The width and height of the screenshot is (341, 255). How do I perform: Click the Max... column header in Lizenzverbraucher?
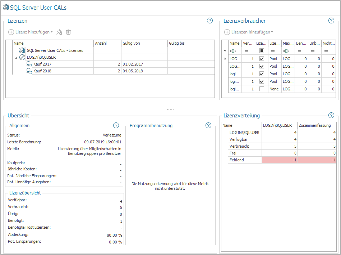coord(288,43)
